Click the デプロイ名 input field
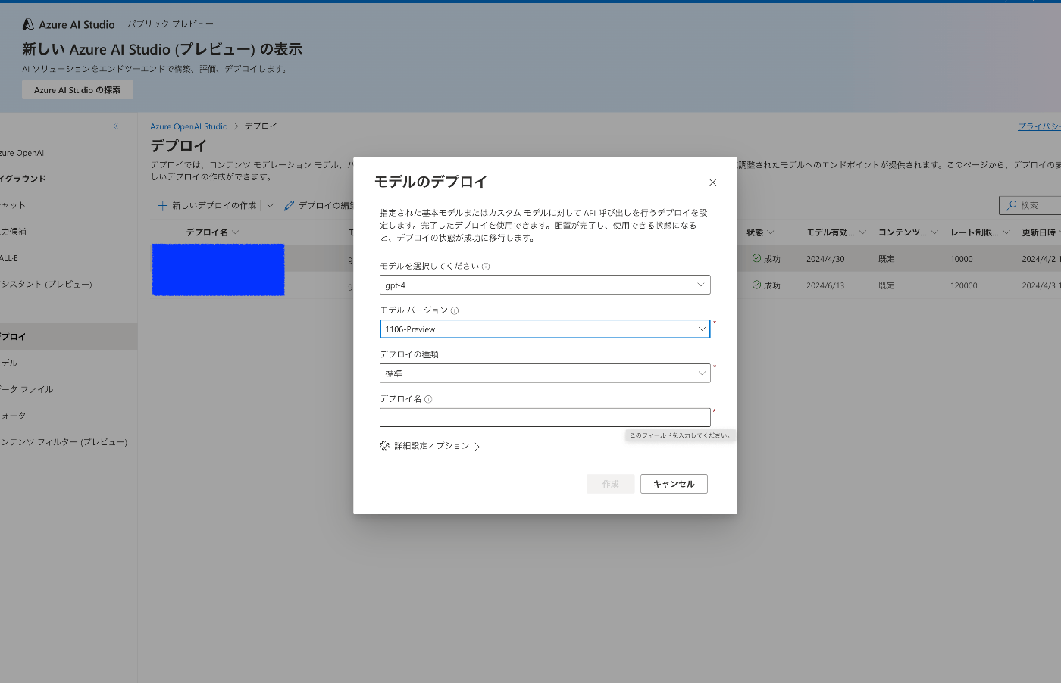This screenshot has width=1061, height=683. point(545,417)
